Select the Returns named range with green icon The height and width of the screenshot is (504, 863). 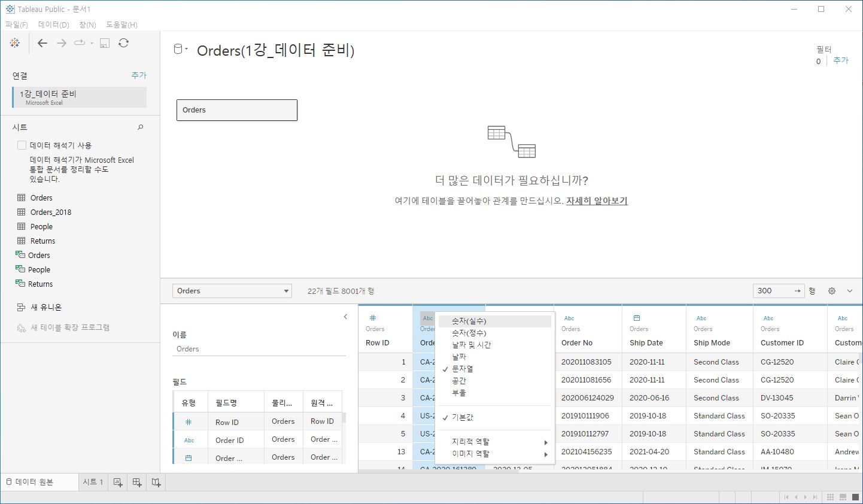[x=40, y=284]
